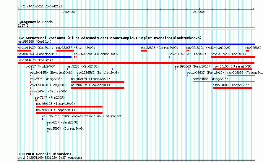Select esv1008637 (Pang2010) label
This screenshot has height=162, width=263.
click(205, 73)
